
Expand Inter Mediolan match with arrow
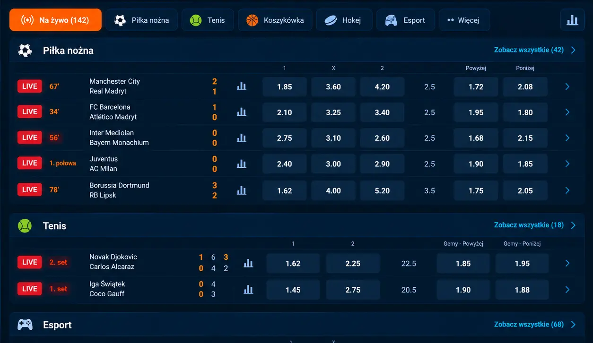coord(567,138)
